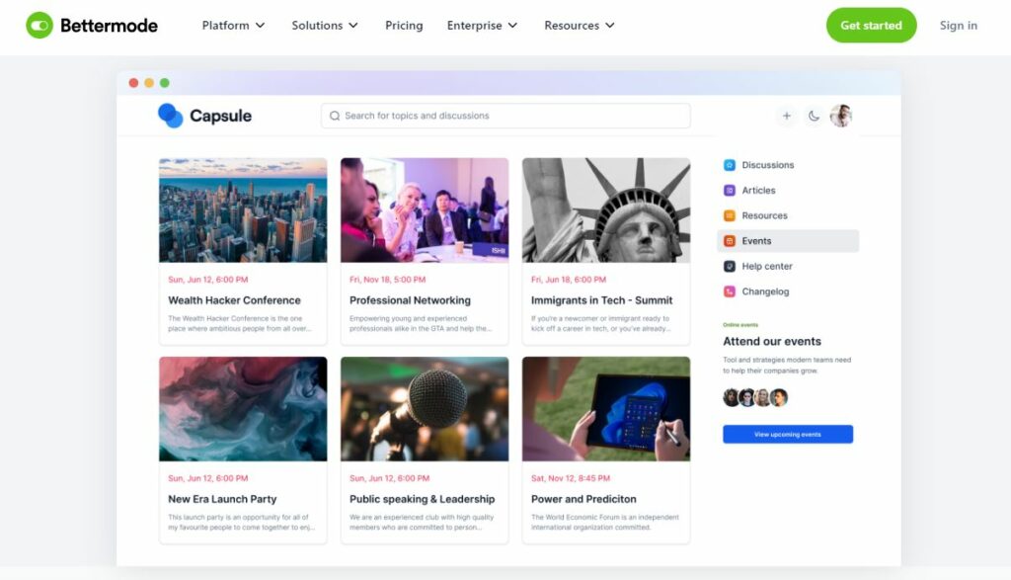Click the search topics and discussions field

coord(505,116)
